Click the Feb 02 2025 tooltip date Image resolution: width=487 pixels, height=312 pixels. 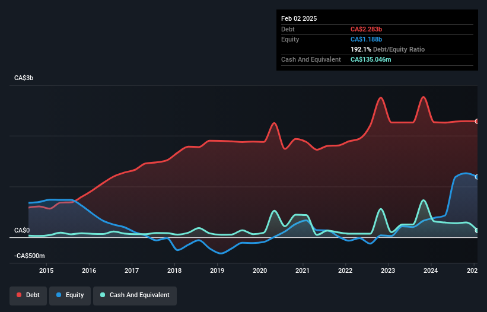coord(299,18)
